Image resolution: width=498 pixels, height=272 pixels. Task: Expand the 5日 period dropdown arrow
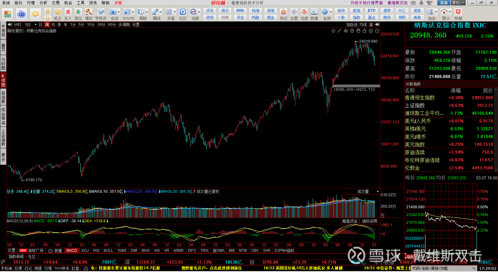35,25
